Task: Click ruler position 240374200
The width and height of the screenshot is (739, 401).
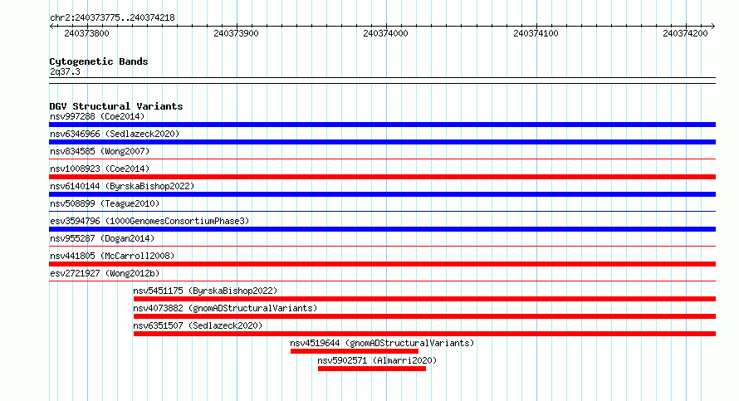Action: coord(685,33)
